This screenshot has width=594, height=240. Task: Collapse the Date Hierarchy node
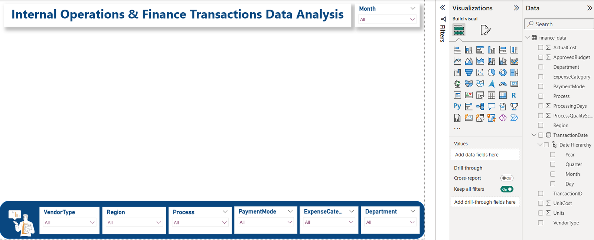pos(540,145)
